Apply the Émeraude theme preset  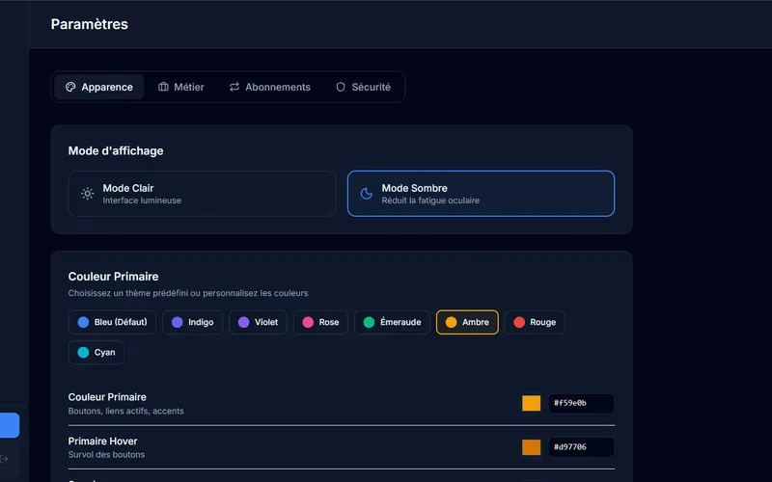coord(392,322)
